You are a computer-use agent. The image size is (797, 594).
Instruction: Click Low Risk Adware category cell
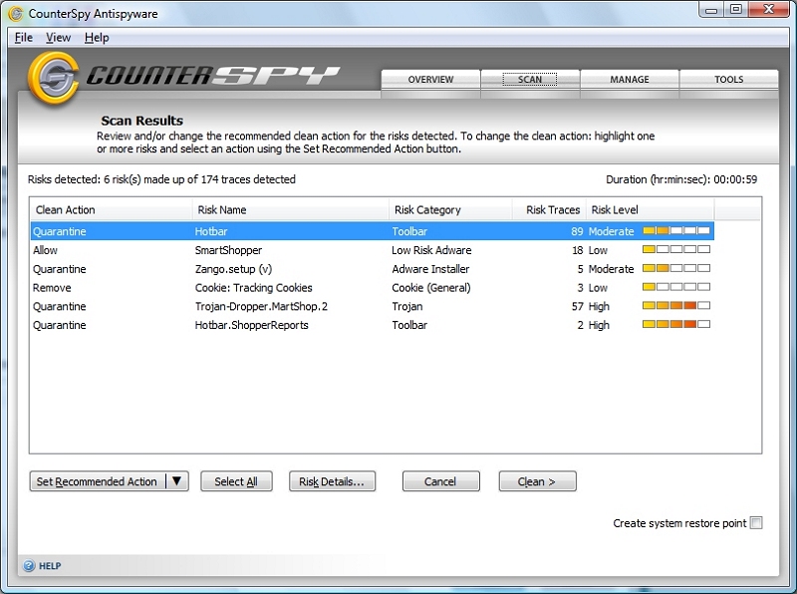tap(431, 250)
